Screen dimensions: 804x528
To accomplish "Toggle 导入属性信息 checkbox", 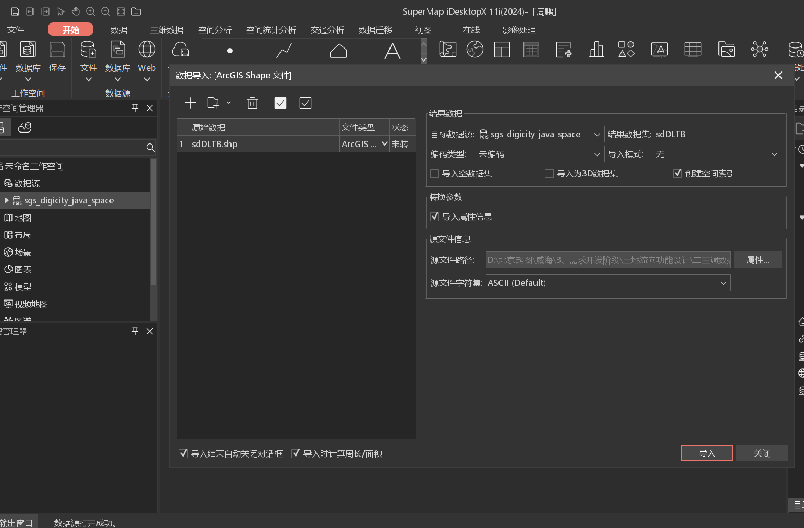I will pyautogui.click(x=434, y=216).
